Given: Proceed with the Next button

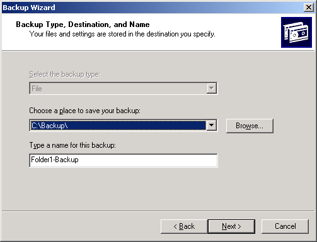Looking at the screenshot, I should coord(231,226).
